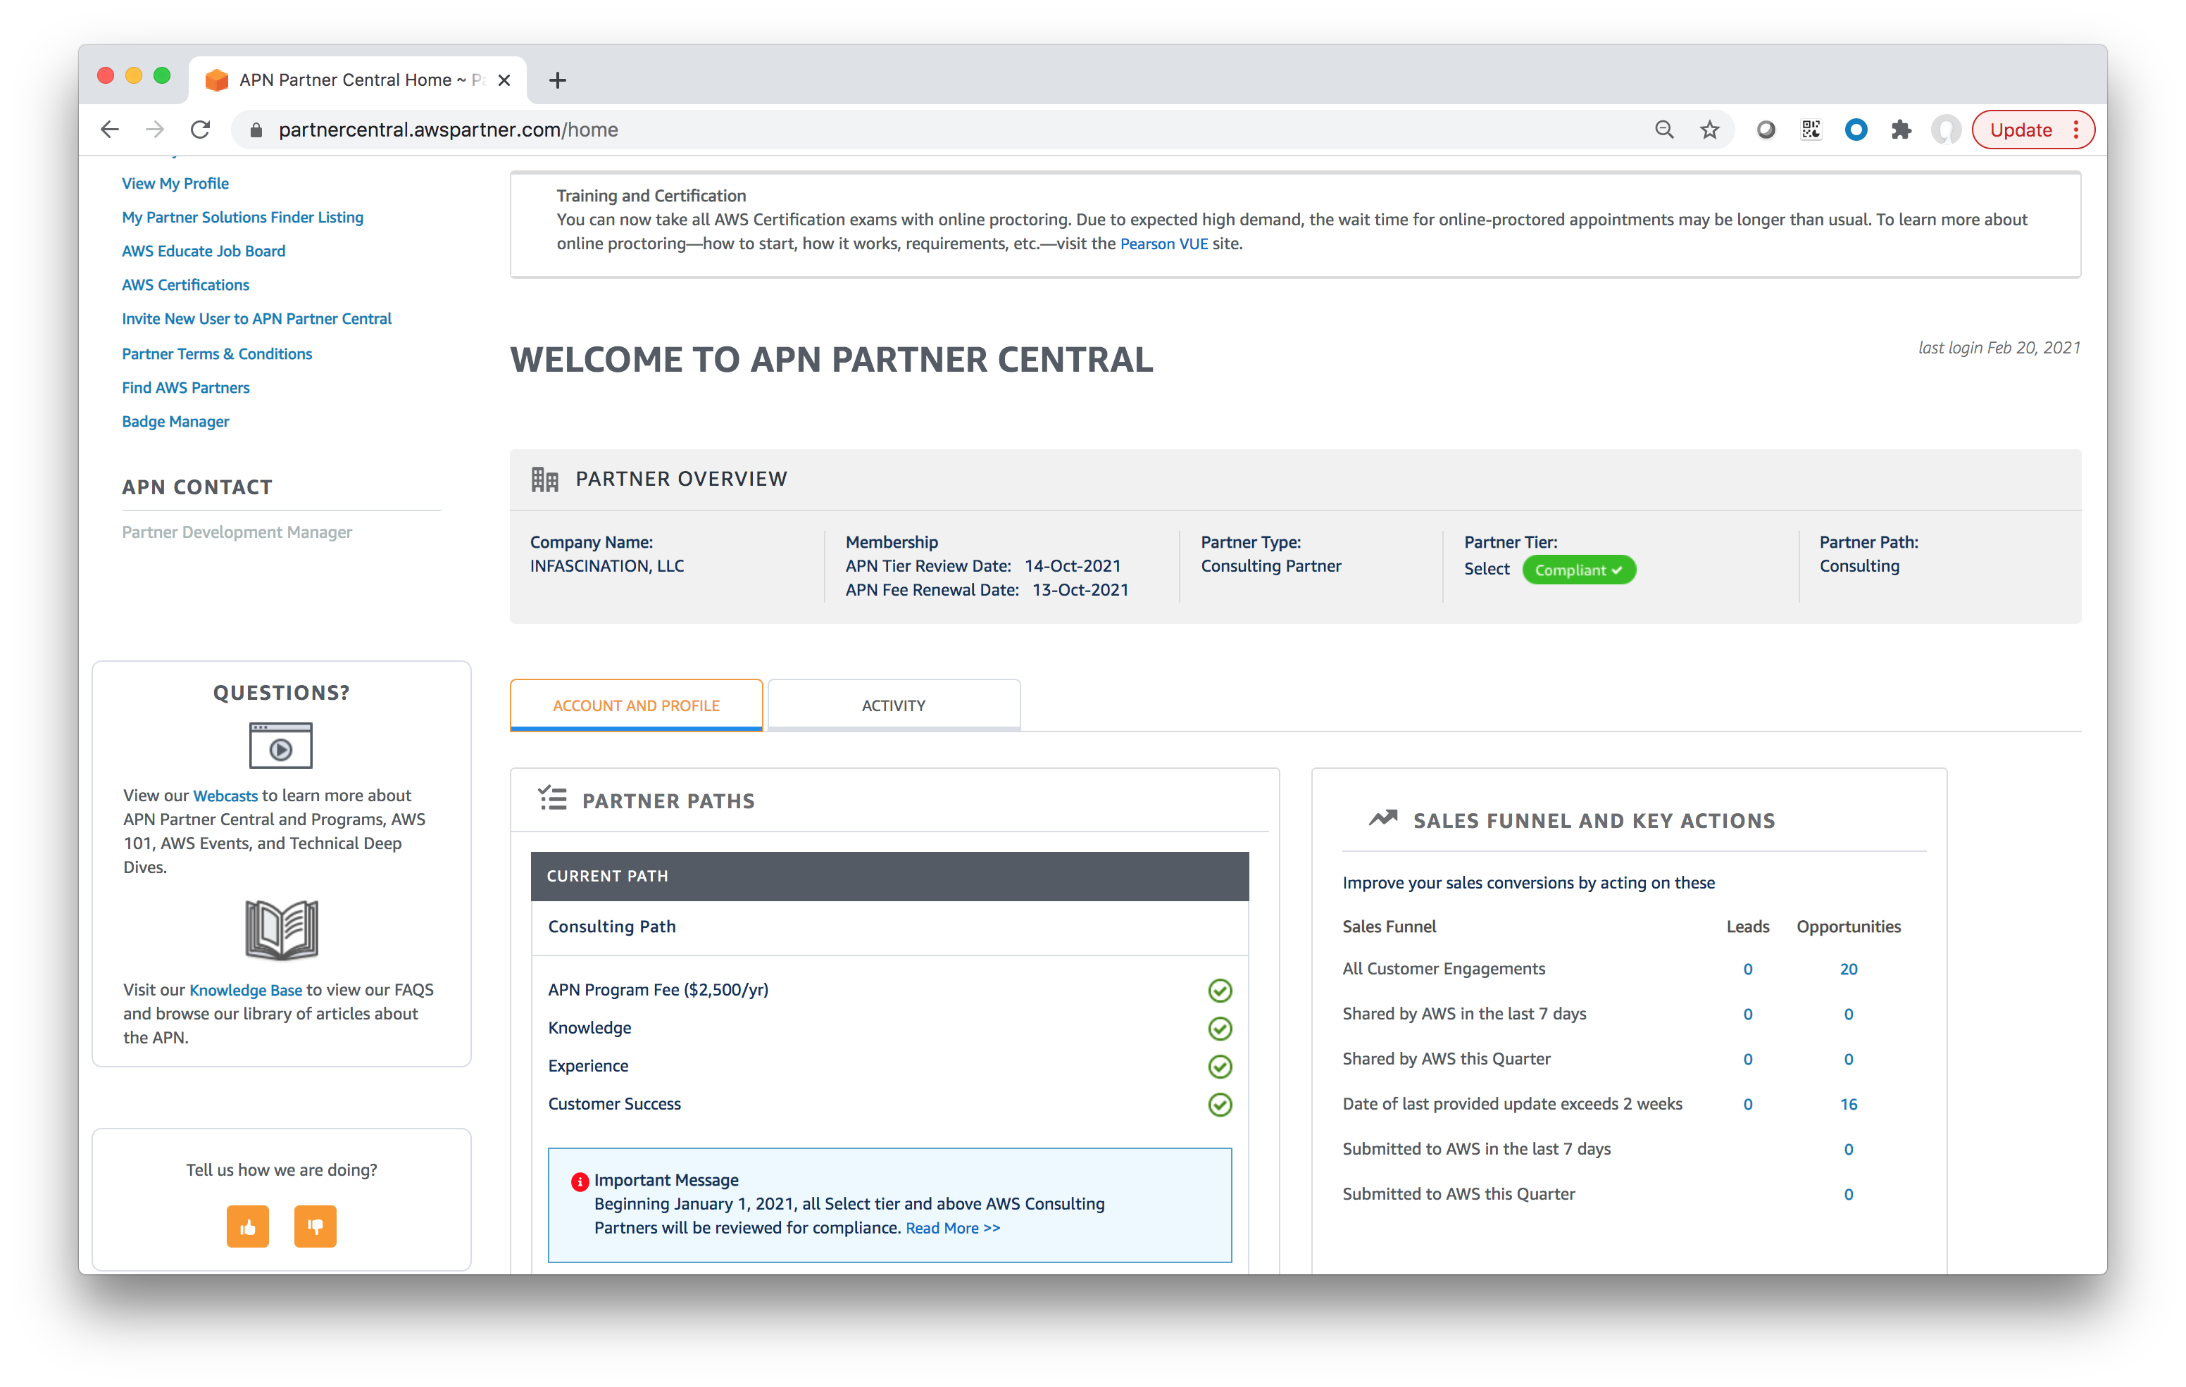2186x1387 pixels.
Task: Open zoom magnifier icon in address bar
Action: [1664, 130]
